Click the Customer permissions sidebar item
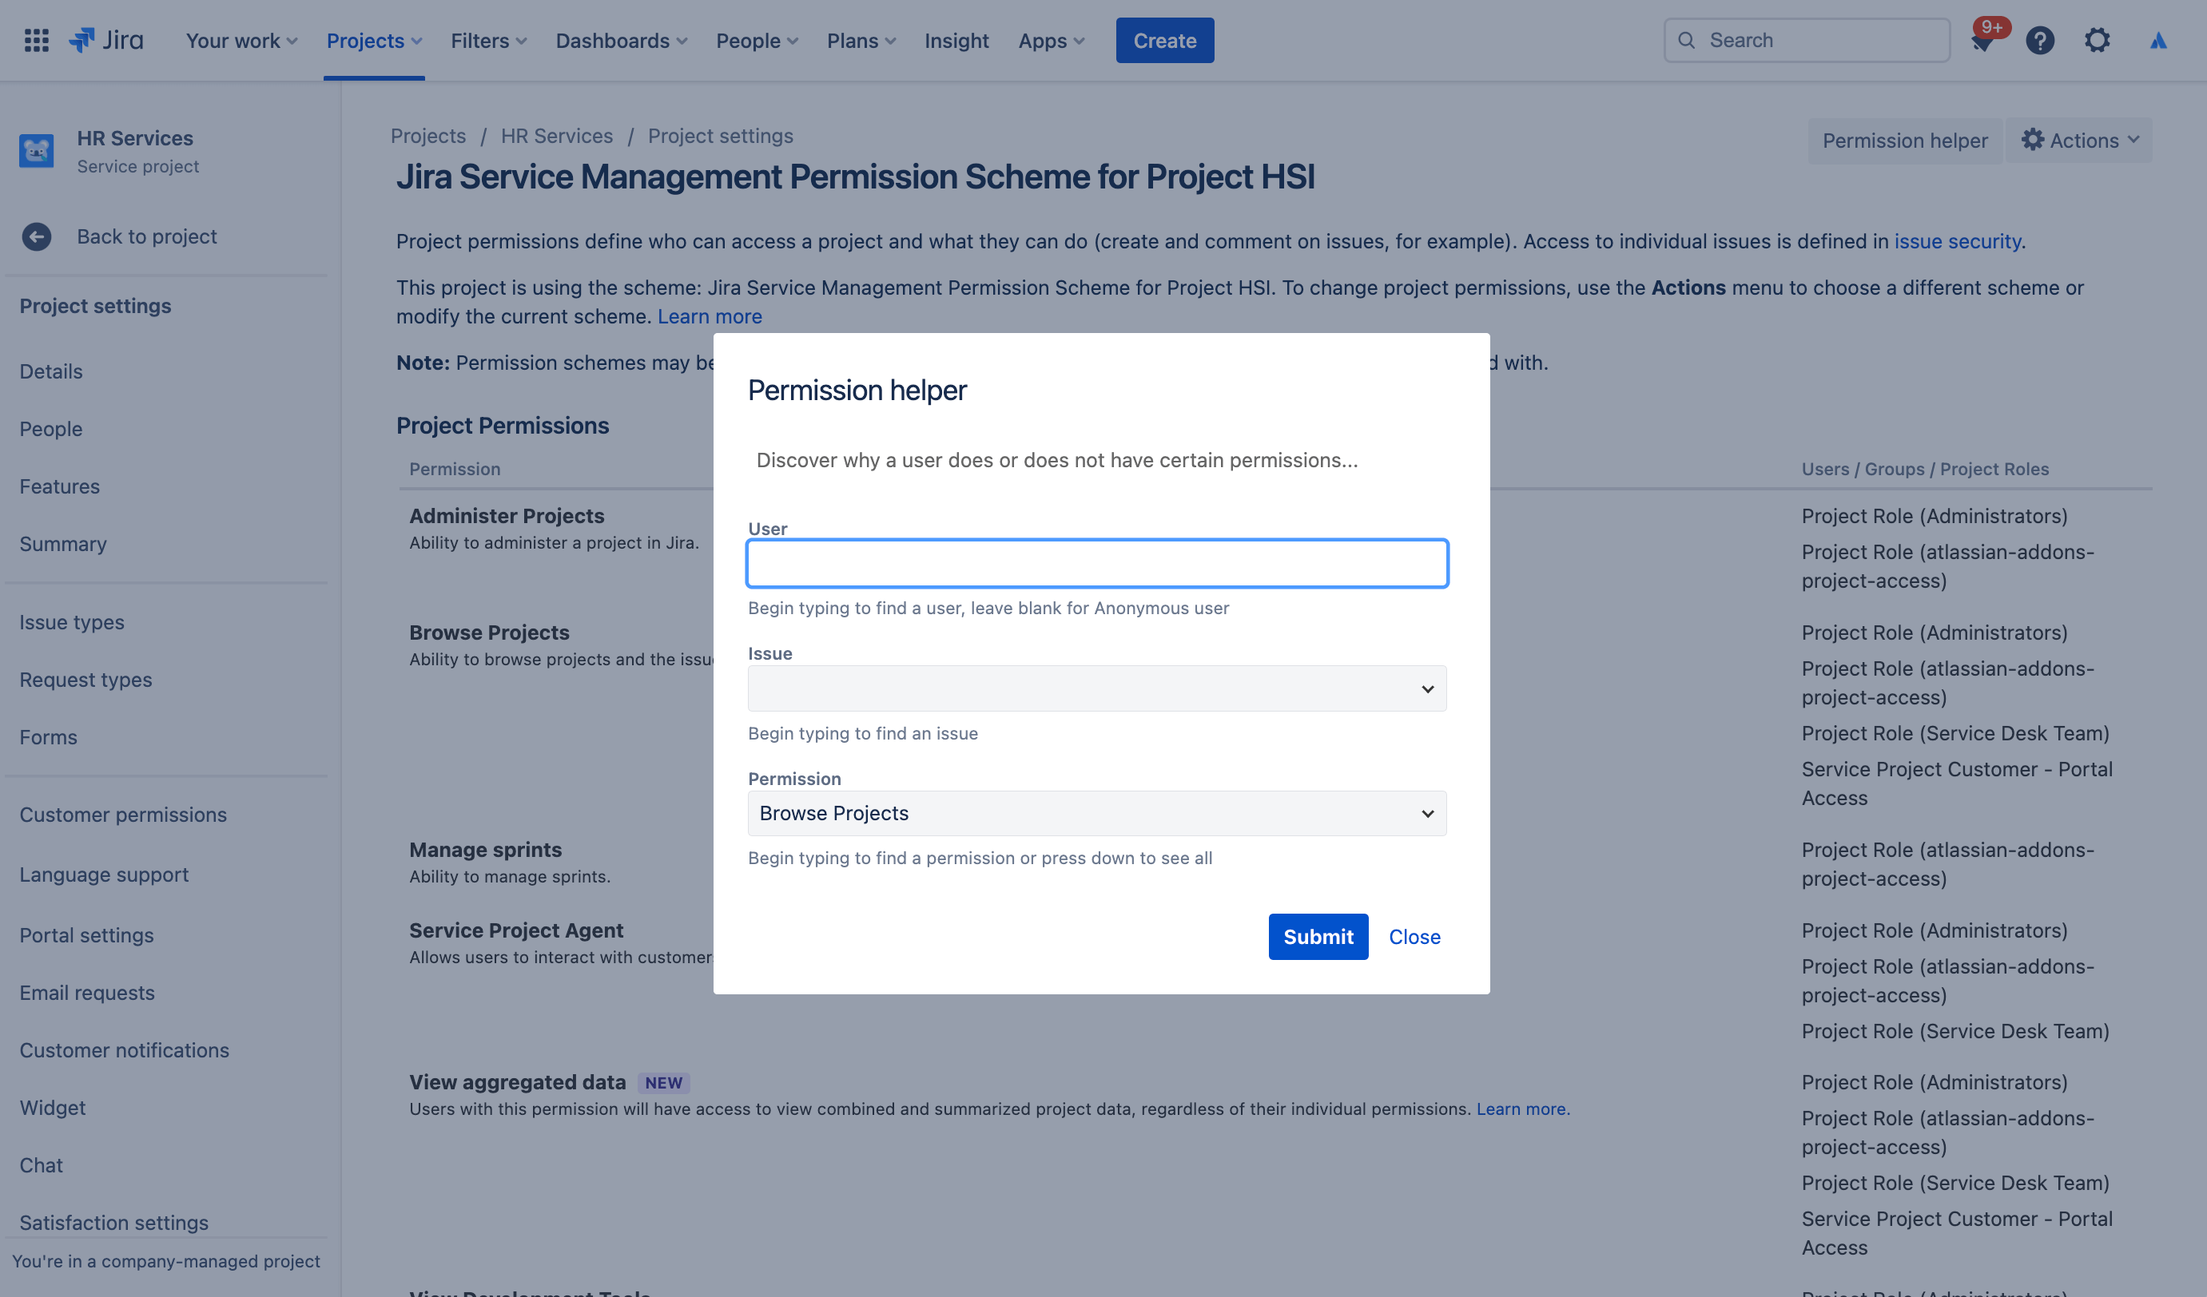The image size is (2207, 1297). [122, 815]
